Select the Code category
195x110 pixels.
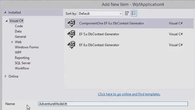(x=19, y=26)
